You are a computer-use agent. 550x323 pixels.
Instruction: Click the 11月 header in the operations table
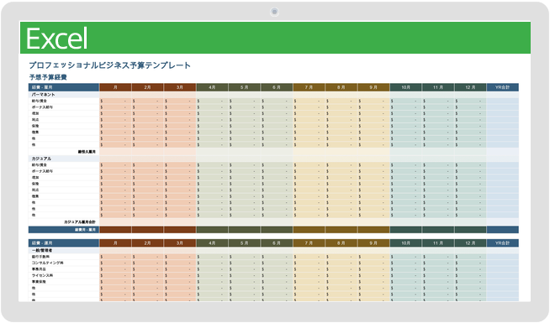point(438,242)
